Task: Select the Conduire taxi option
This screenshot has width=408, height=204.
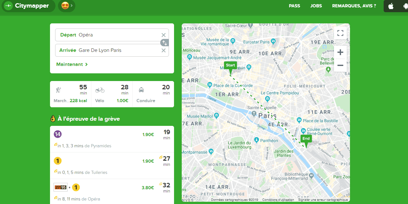Action: point(153,94)
